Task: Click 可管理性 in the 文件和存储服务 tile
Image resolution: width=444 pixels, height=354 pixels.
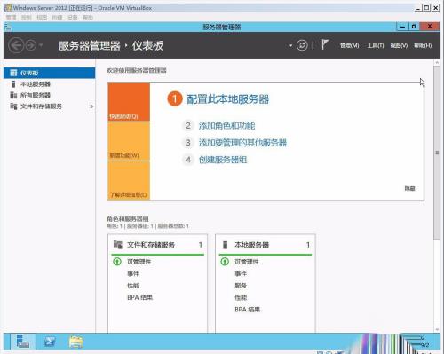Action: tap(139, 262)
